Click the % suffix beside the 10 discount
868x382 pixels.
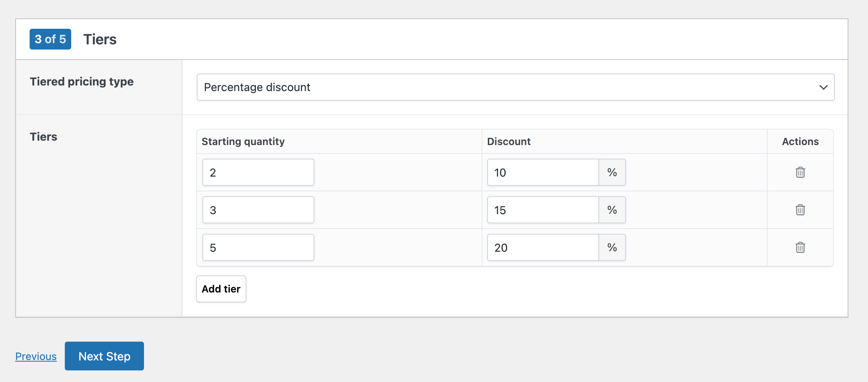coord(612,172)
